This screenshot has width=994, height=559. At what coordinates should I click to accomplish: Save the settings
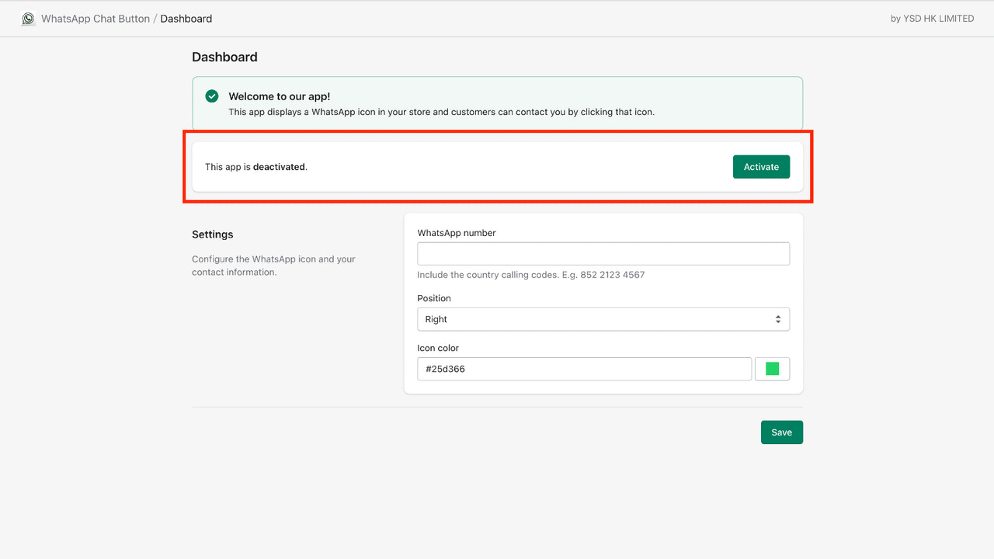[x=781, y=432]
